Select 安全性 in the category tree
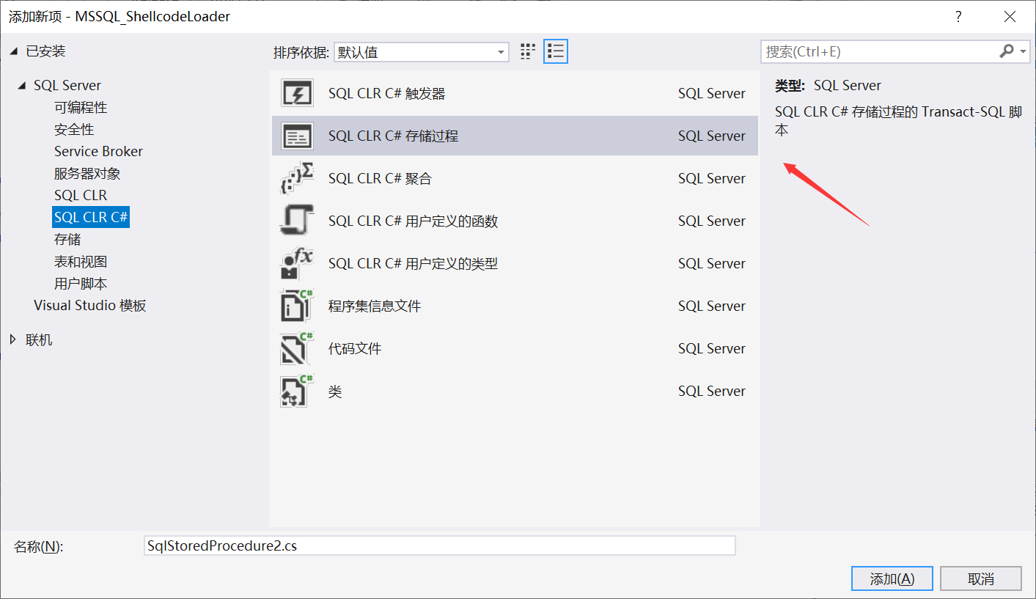 74,130
